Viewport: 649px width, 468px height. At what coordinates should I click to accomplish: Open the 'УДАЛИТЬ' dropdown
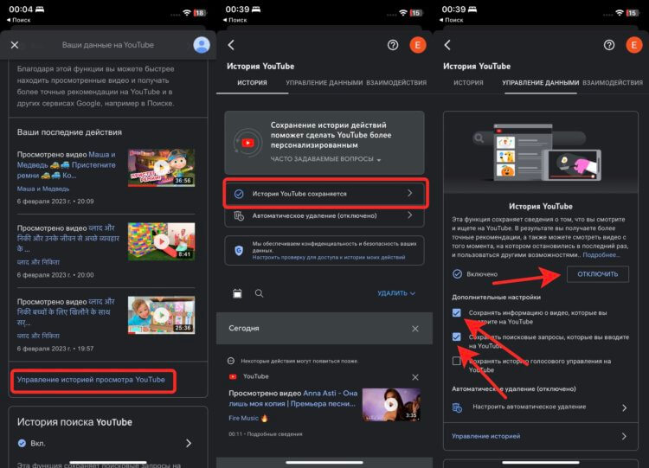click(x=396, y=293)
